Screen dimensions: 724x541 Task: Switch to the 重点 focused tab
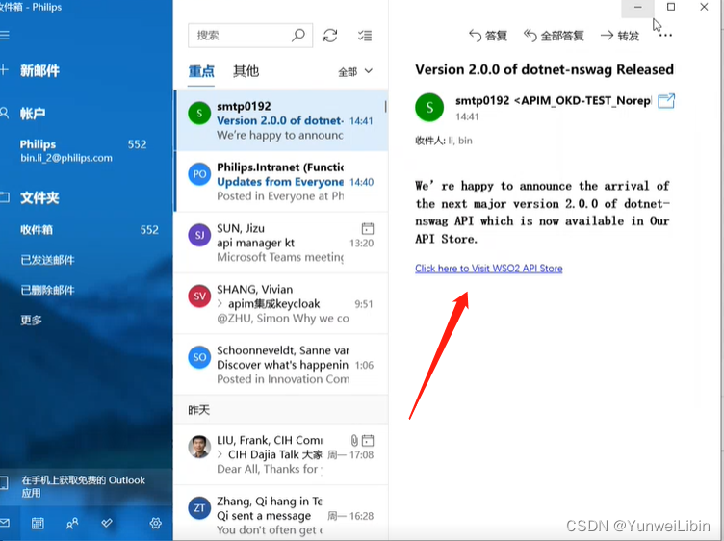point(201,71)
